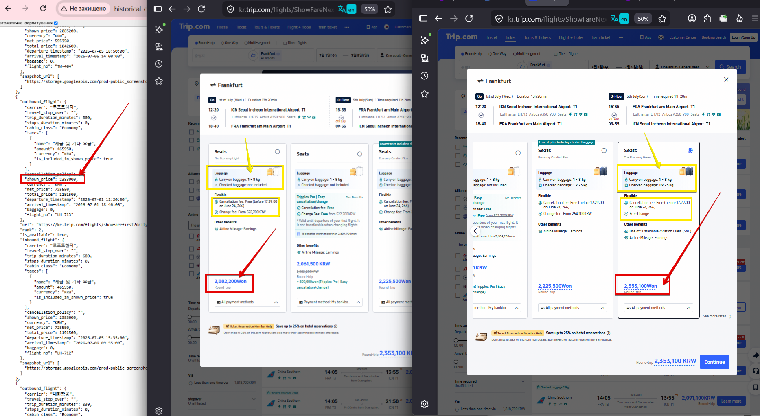Choose One Way trip type in right window

(497, 54)
